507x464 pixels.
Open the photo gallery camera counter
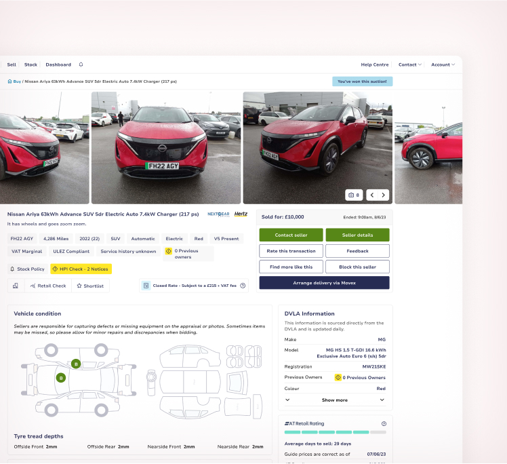pos(354,195)
